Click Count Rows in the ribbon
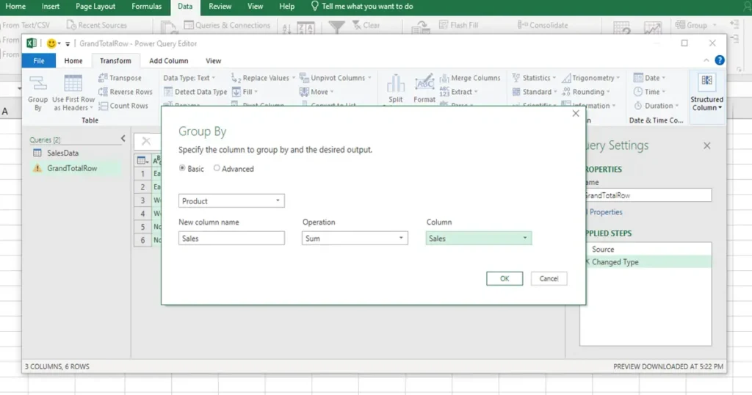The image size is (752, 395). 123,106
